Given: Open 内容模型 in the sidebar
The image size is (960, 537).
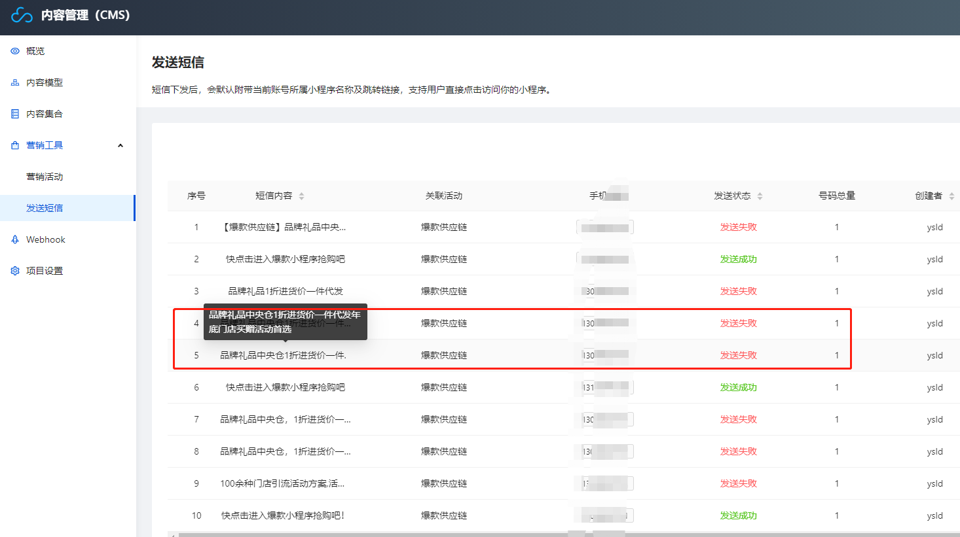Looking at the screenshot, I should [45, 82].
